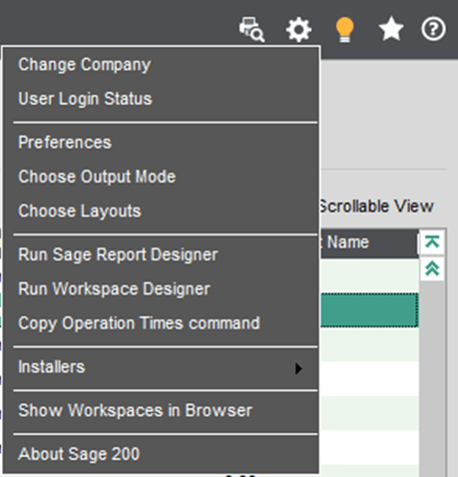Open the print preview spooler icon
The height and width of the screenshot is (477, 458).
coord(251,29)
